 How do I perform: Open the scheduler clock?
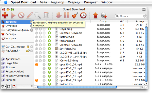(x=83, y=15)
